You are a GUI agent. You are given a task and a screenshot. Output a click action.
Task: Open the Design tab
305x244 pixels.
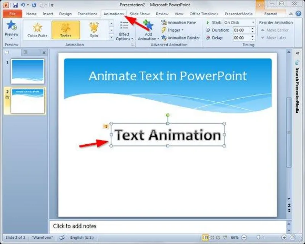tap(65, 14)
